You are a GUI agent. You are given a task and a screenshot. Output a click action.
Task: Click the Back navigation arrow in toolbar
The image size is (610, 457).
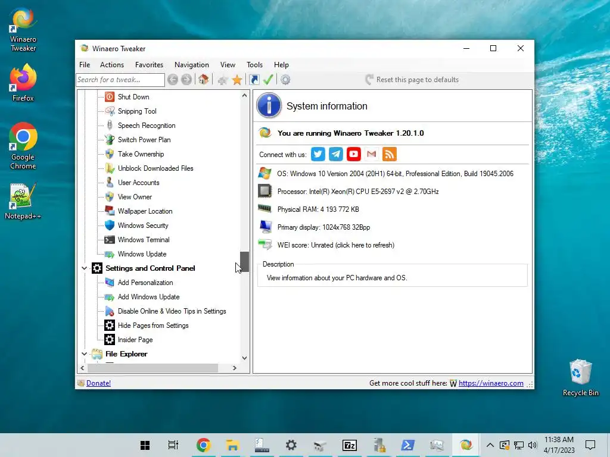point(173,80)
